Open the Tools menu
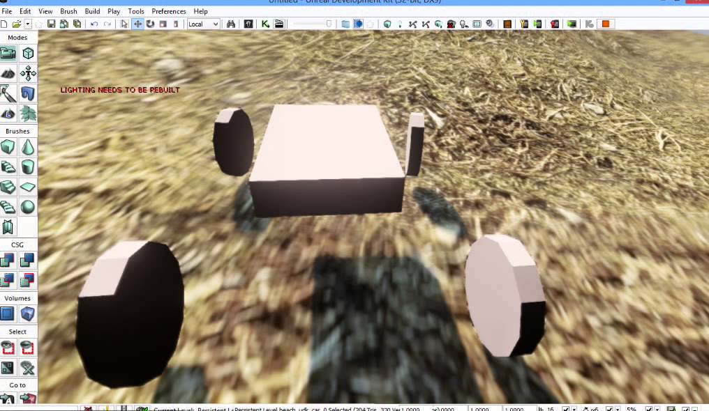Image resolution: width=709 pixels, height=411 pixels. tap(135, 11)
